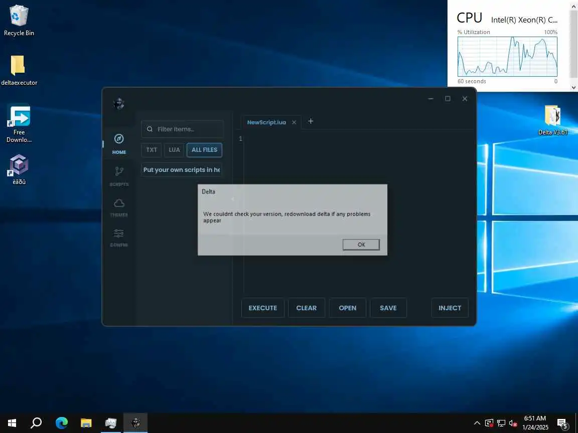Click OK in the Delta dialog

click(x=361, y=245)
